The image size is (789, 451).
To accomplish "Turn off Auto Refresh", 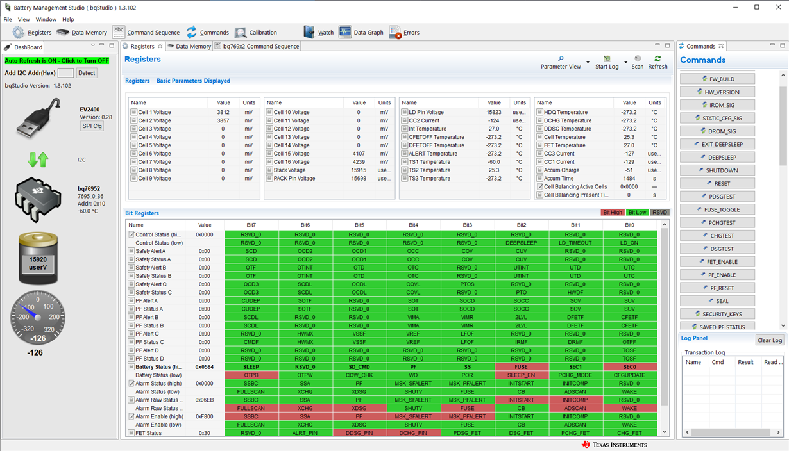I will pyautogui.click(x=57, y=61).
